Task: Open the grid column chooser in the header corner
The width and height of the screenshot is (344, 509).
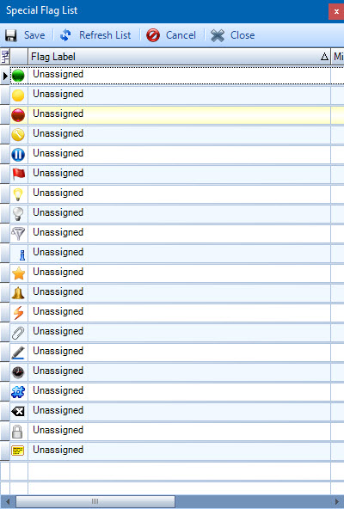Action: click(5, 57)
